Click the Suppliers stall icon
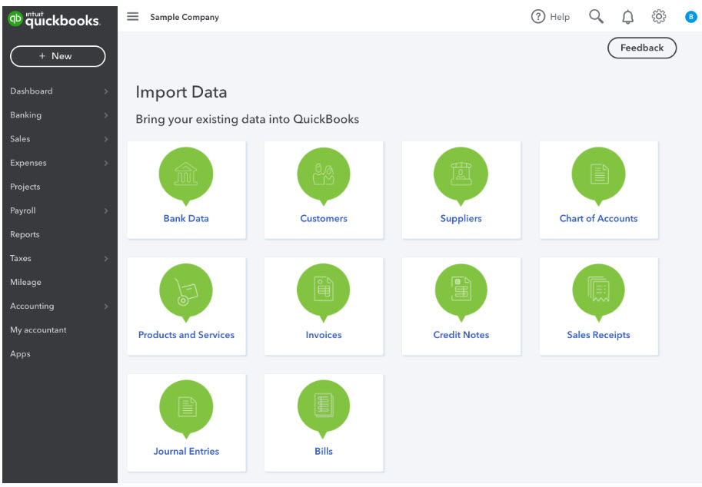Screen dimensions: 702x487 click(461, 174)
